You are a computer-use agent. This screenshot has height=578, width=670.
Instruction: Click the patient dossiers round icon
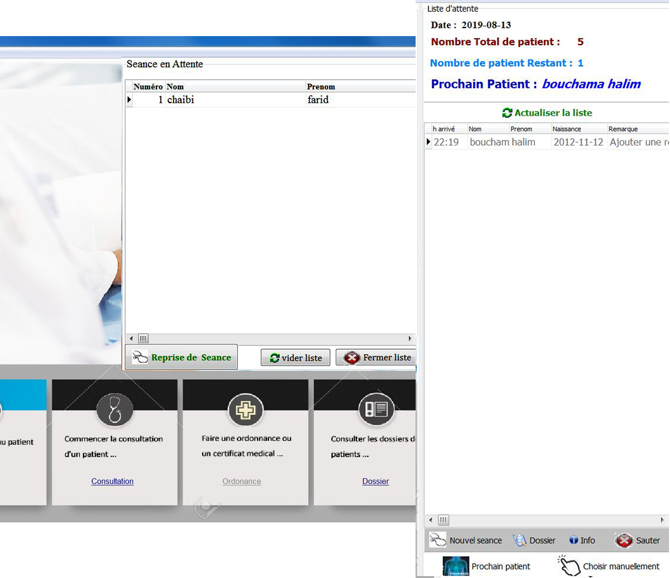tap(376, 409)
